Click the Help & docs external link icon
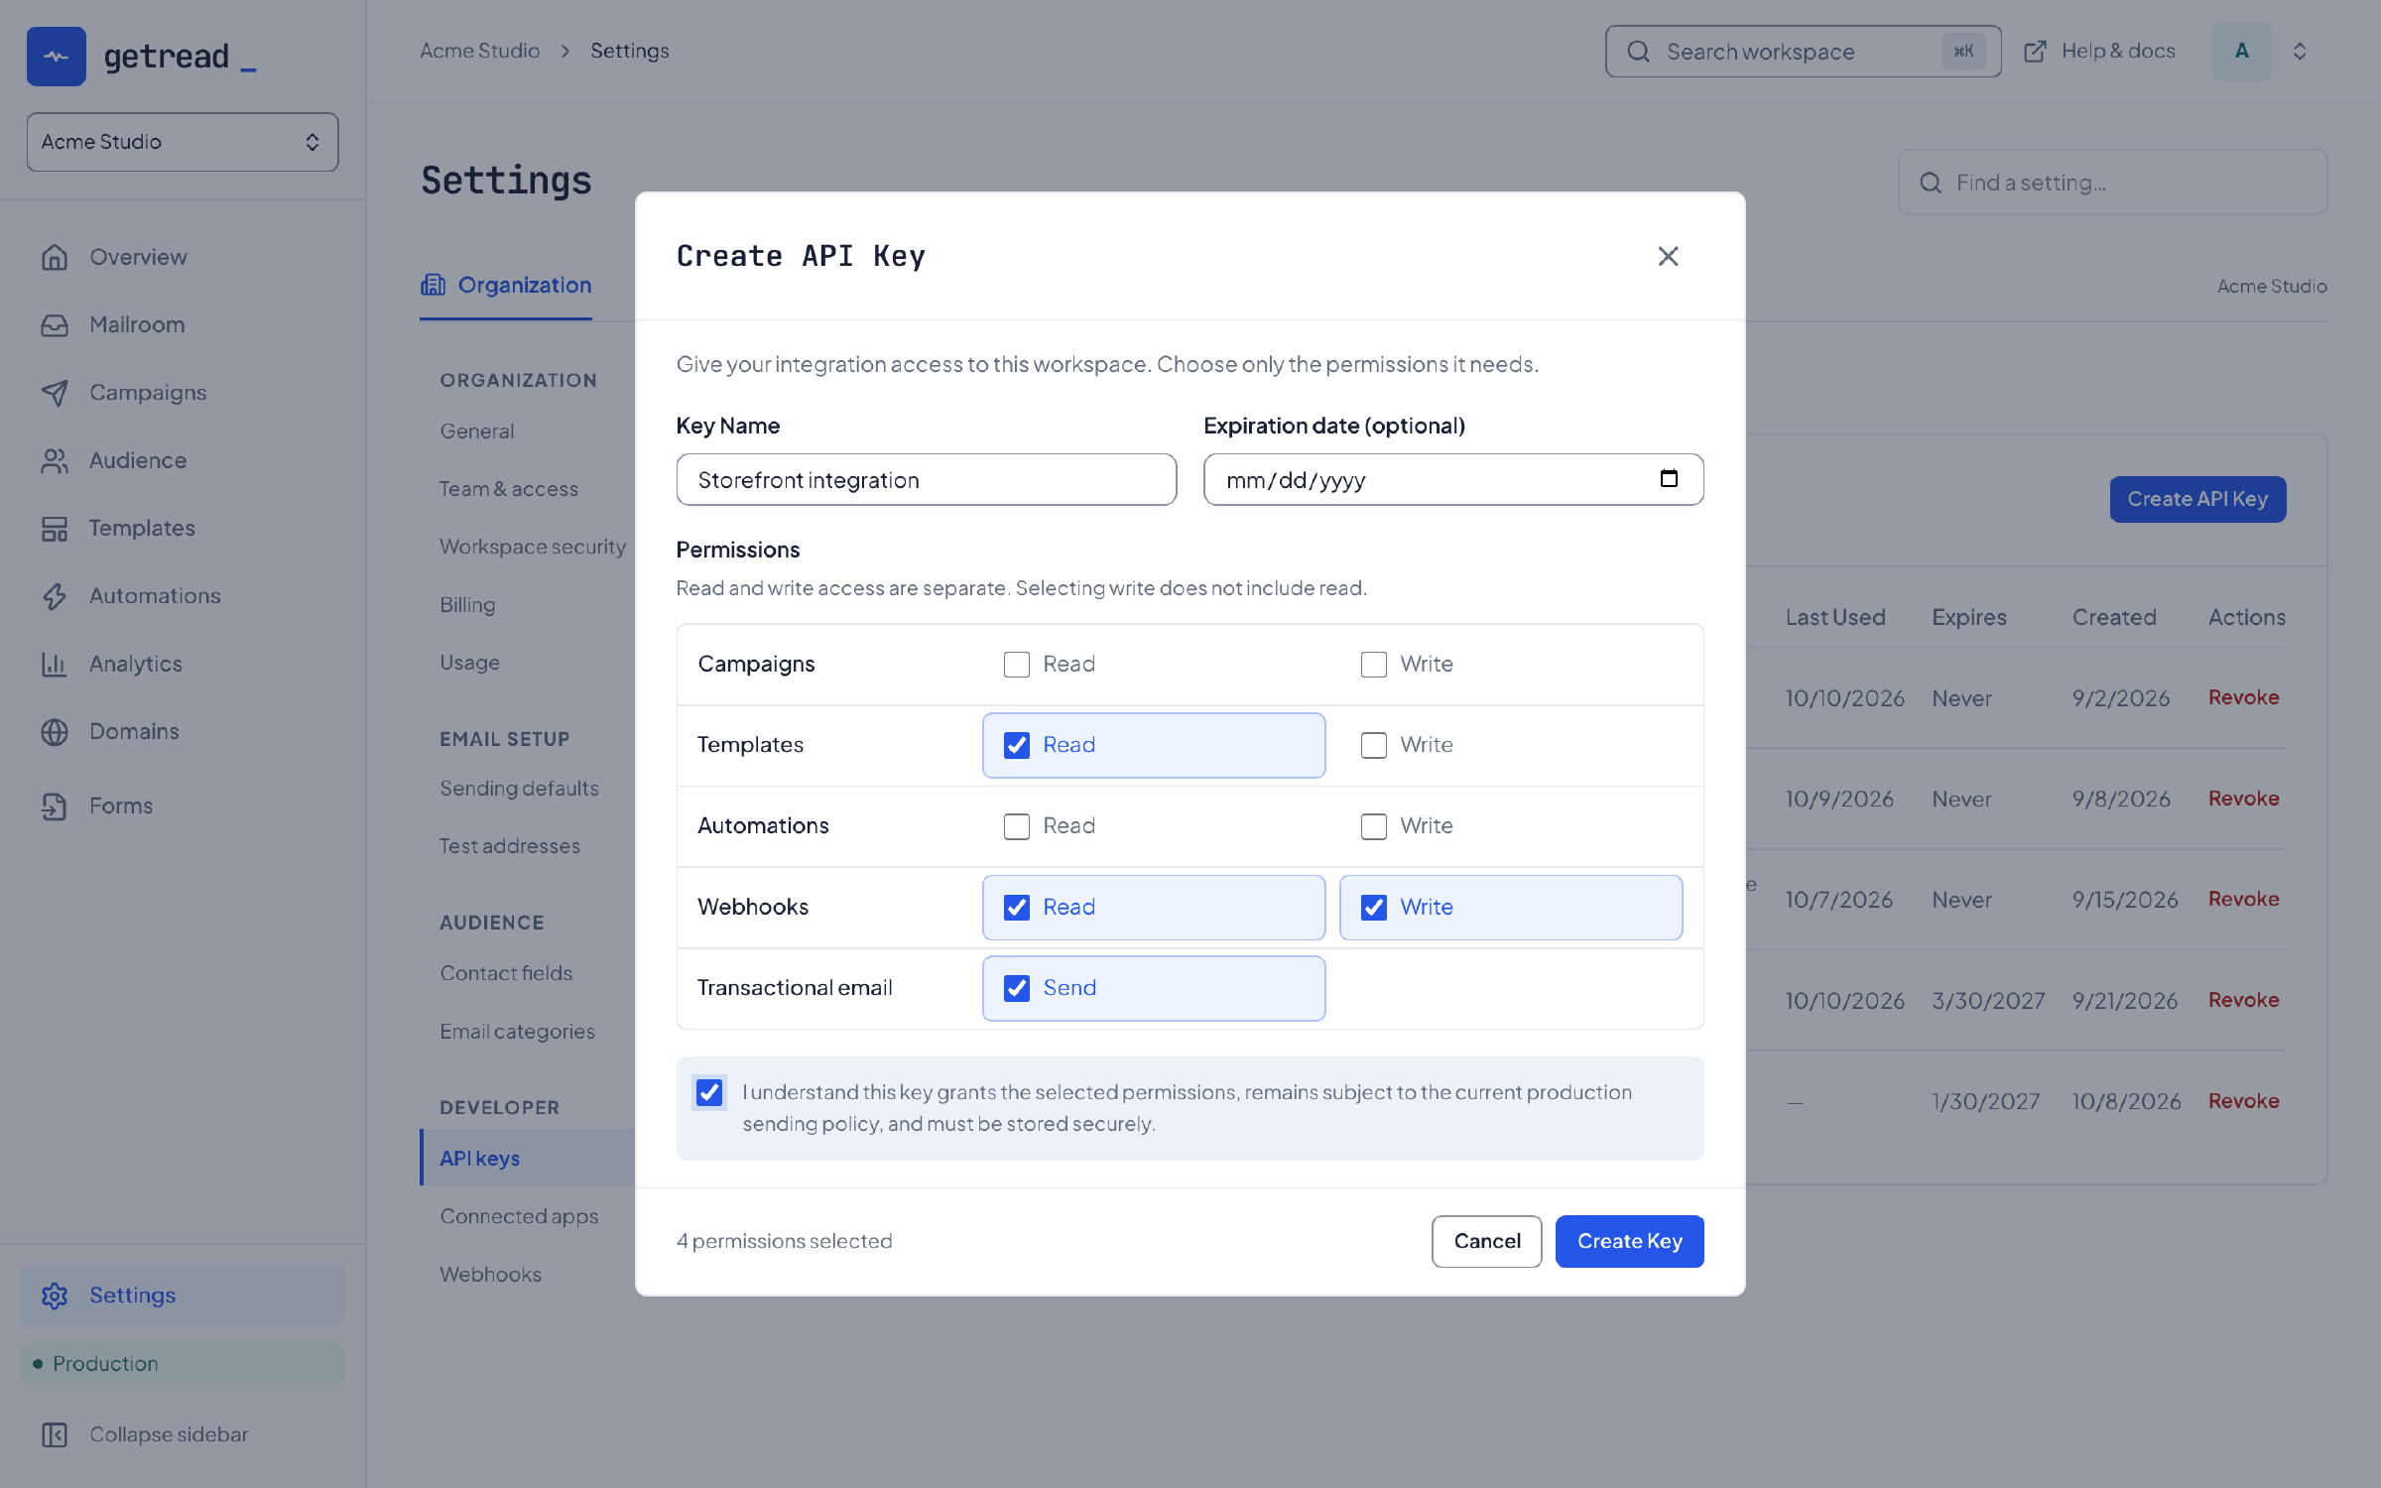Screen dimensions: 2381x1488 tap(2035, 52)
